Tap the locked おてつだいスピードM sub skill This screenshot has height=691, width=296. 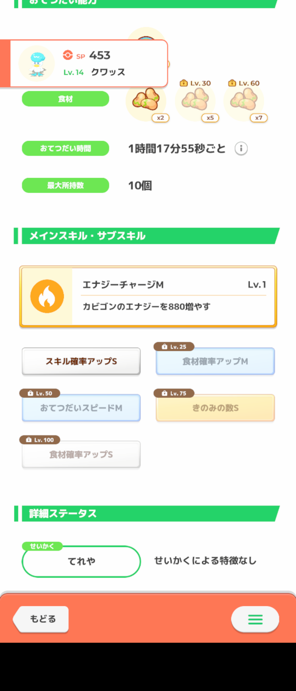[81, 408]
